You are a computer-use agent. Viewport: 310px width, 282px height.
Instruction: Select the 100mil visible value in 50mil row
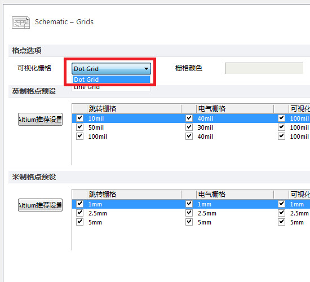click(299, 127)
